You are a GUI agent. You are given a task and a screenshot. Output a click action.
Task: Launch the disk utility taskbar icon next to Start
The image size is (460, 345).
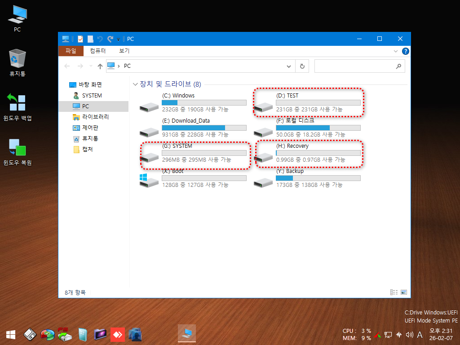(x=30, y=334)
